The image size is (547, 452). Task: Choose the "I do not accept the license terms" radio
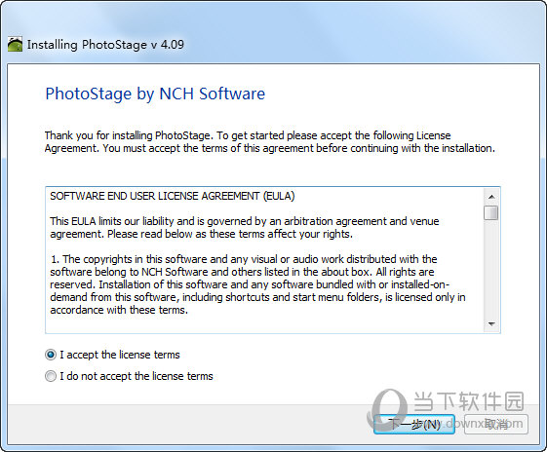click(51, 376)
